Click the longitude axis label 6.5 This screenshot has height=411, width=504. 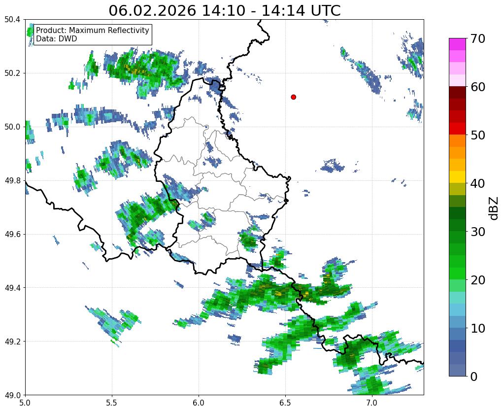pos(285,403)
